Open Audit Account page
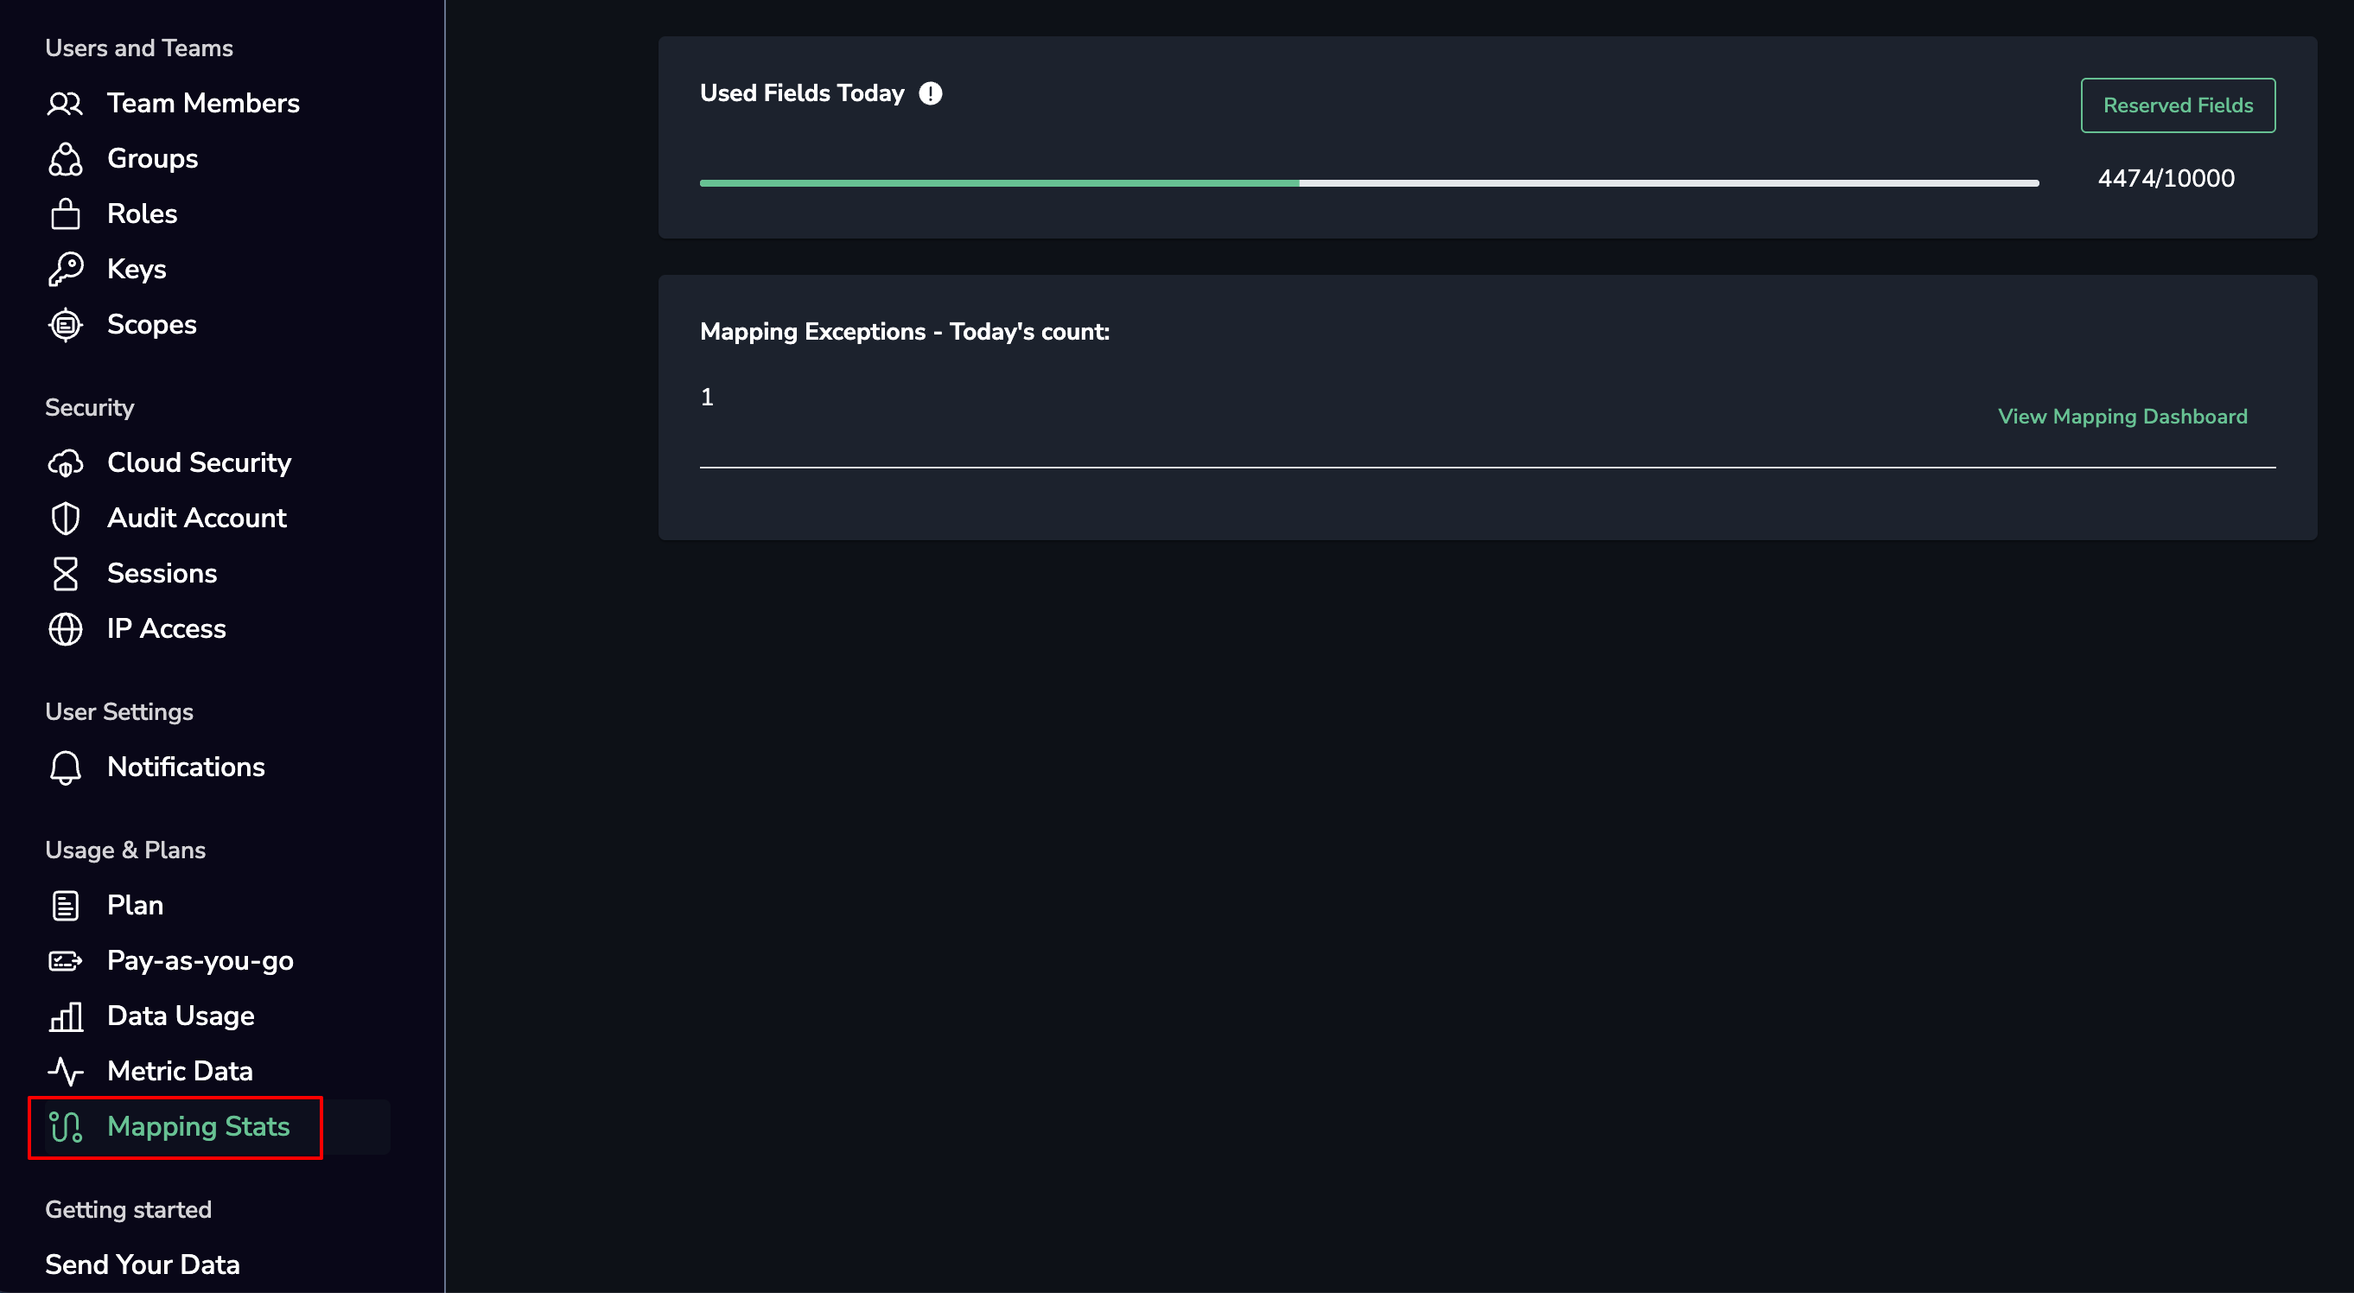The width and height of the screenshot is (2354, 1293). point(196,518)
